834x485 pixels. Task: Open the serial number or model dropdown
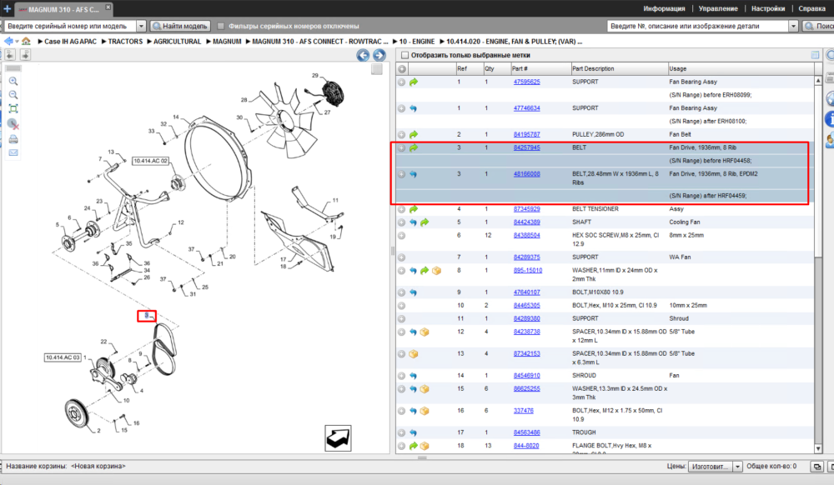(141, 26)
